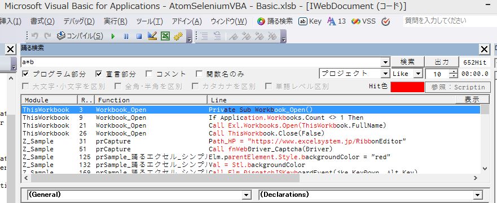Select result row 21 Exl.Workbooks.Open
497x203 pixels.
click(250, 125)
